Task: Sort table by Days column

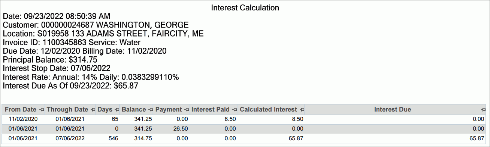Action: (x=105, y=110)
